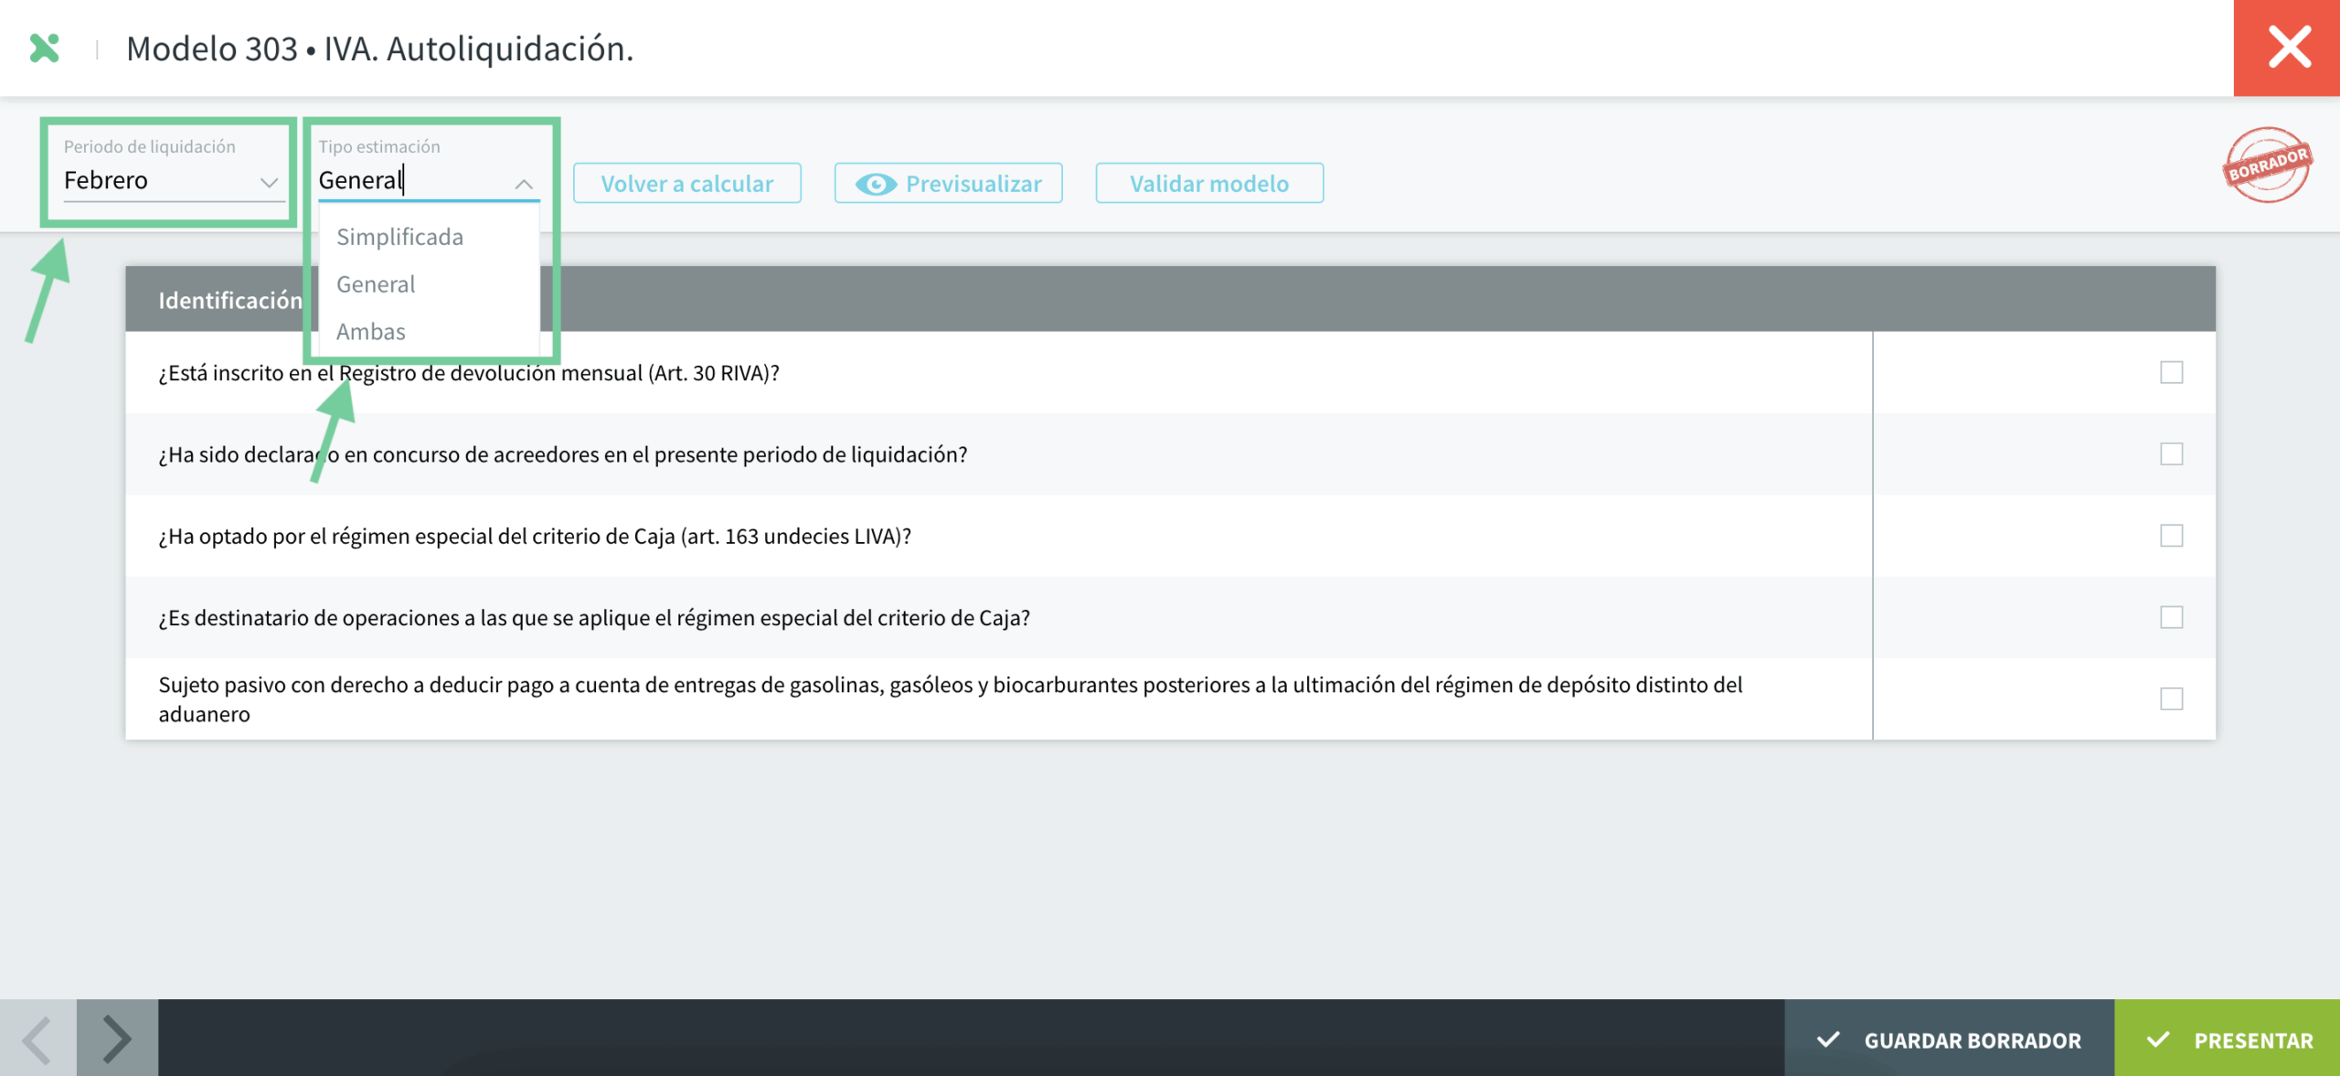Check concurso de acreedores checkbox
Viewport: 2340px width, 1076px height.
click(2171, 453)
